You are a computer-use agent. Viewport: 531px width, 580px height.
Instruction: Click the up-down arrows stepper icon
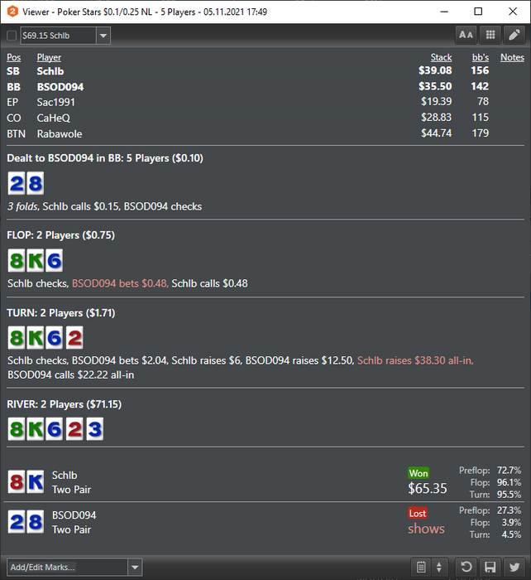(x=439, y=567)
